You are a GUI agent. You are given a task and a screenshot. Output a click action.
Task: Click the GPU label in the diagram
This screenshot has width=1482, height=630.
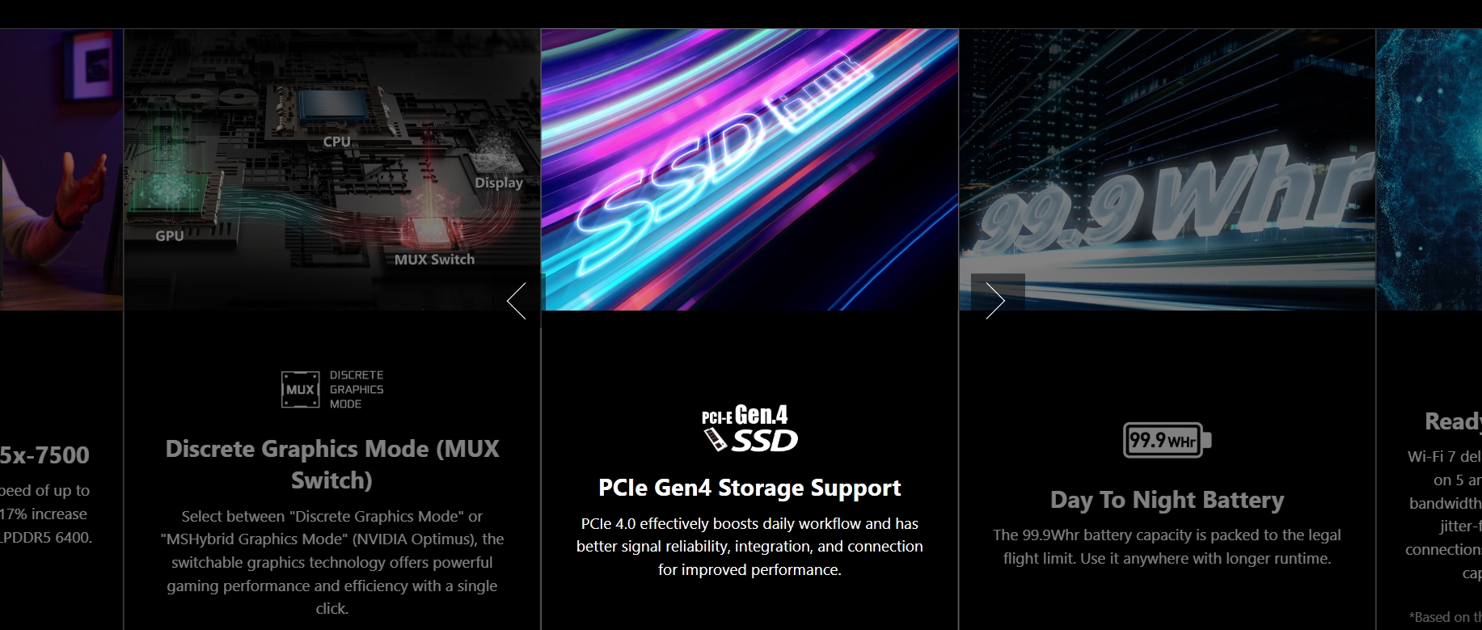click(x=170, y=236)
